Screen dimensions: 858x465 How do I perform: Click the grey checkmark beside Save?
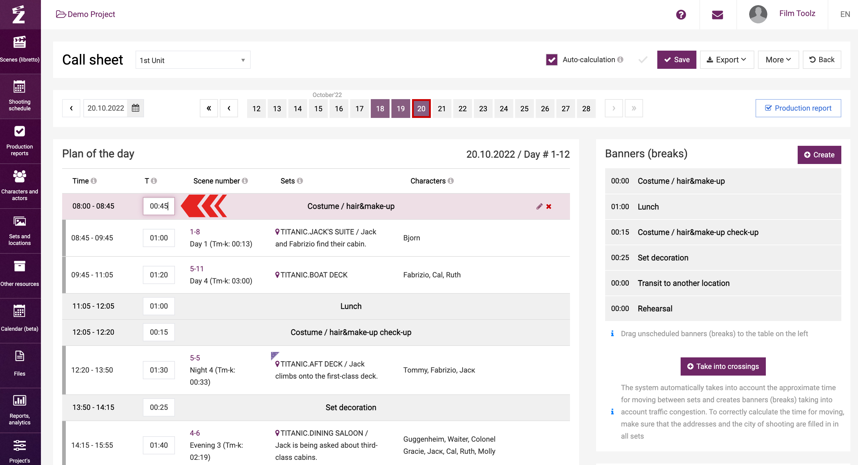click(x=642, y=60)
